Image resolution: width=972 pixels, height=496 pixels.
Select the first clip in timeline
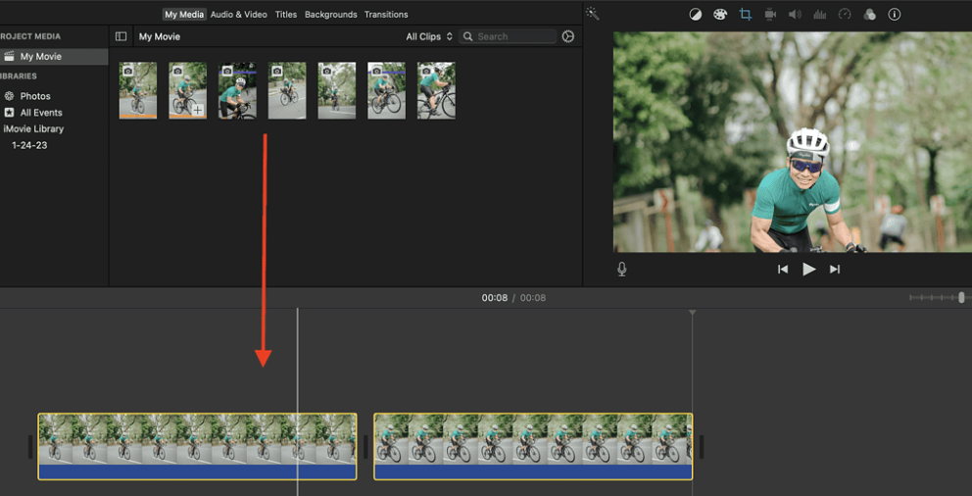197,446
